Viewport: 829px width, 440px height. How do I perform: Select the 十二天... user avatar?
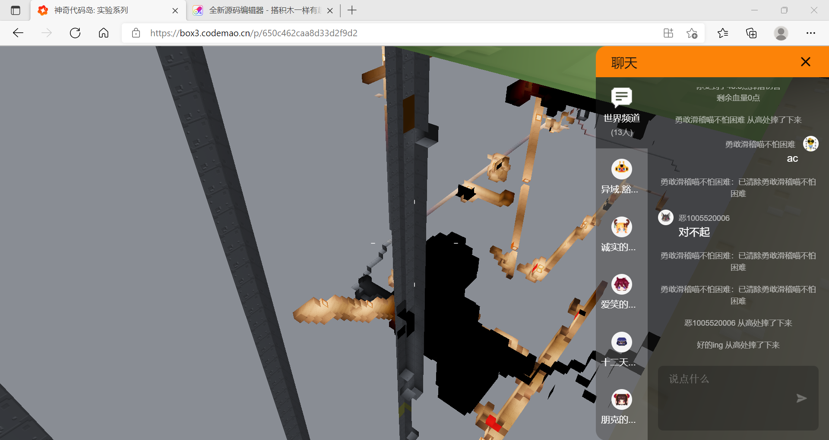[x=622, y=342]
